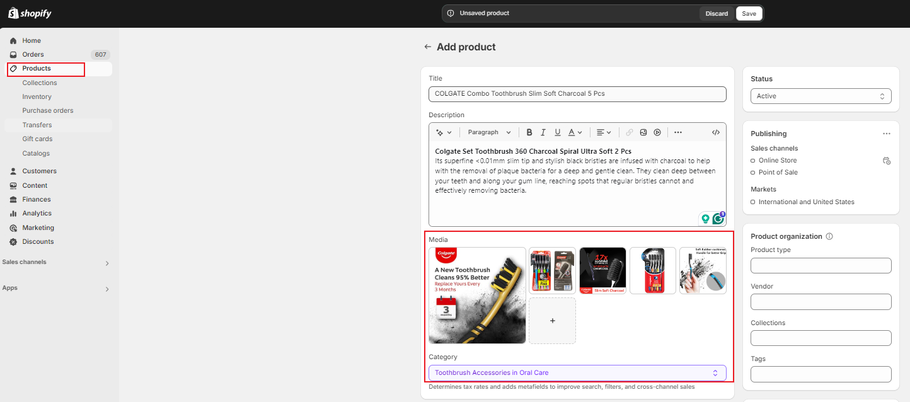The image size is (910, 402).
Task: Click the Grammarly icon in the description
Action: 718,219
